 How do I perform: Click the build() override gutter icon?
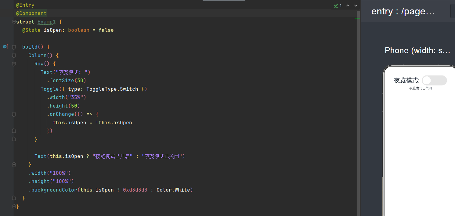(x=5, y=47)
